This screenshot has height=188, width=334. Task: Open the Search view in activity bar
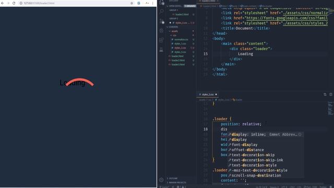point(161,11)
